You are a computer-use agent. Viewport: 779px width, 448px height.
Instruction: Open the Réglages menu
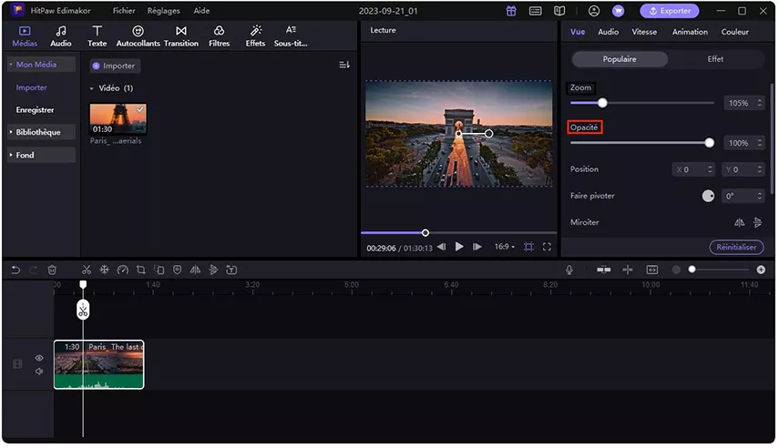[x=163, y=10]
